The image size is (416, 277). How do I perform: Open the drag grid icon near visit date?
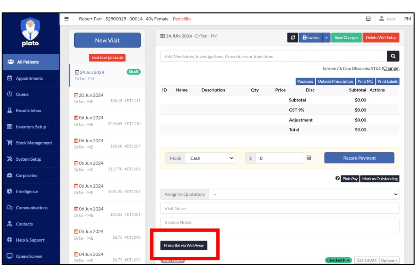tap(163, 36)
